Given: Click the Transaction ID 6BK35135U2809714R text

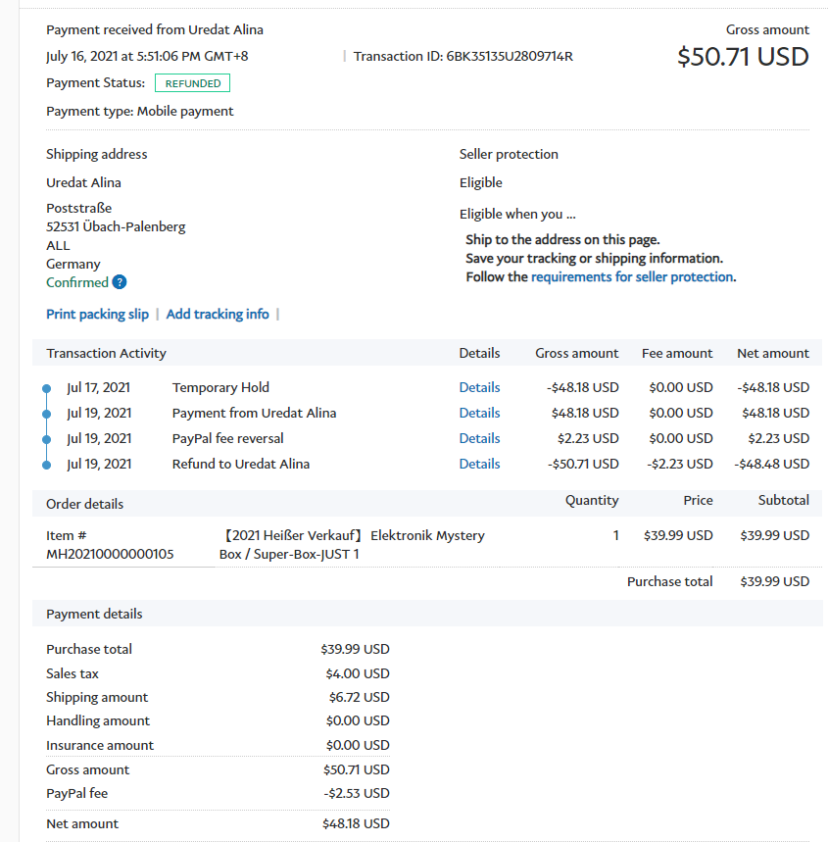Looking at the screenshot, I should (x=463, y=56).
